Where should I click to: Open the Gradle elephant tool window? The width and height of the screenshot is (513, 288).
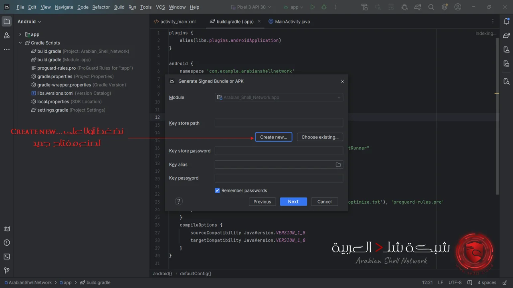[x=506, y=36]
